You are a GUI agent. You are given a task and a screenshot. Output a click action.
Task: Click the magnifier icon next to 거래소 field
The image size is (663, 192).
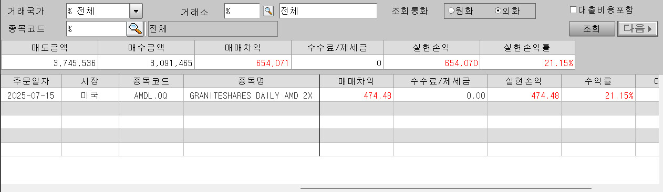[268, 11]
